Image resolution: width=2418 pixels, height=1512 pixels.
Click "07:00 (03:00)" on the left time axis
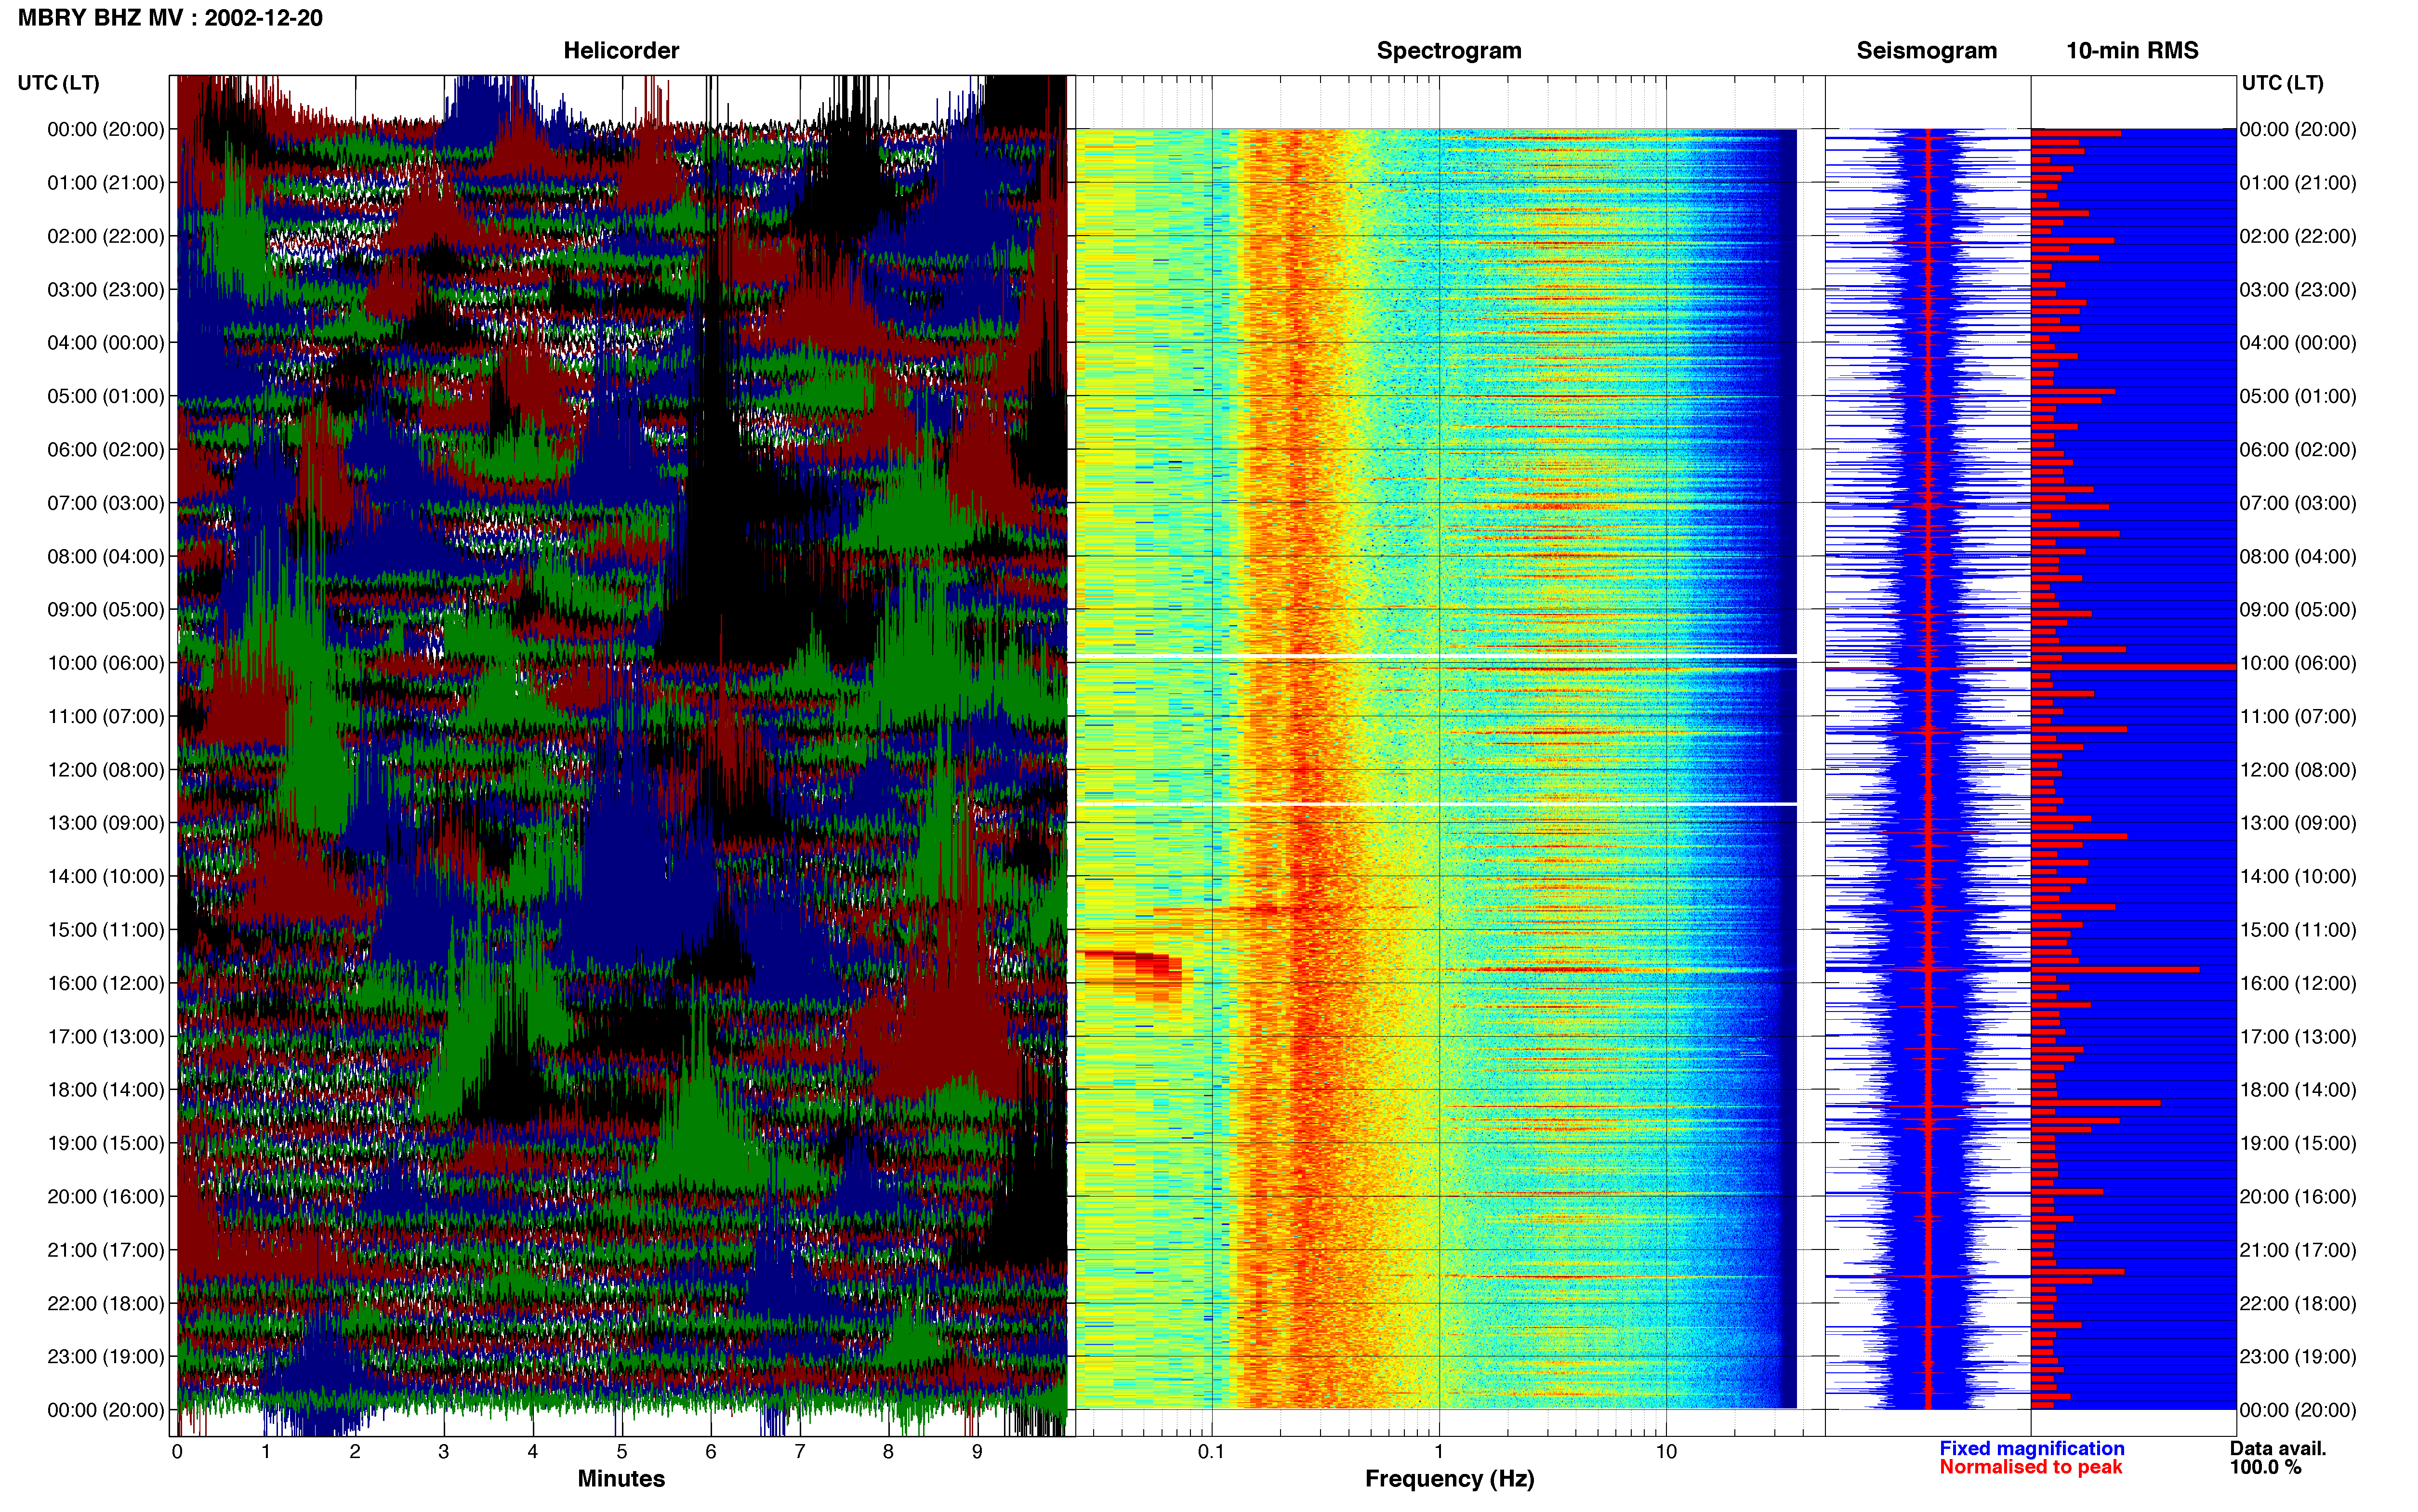point(106,503)
